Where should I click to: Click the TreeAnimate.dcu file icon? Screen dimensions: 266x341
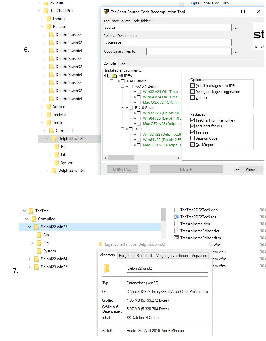coord(176,224)
